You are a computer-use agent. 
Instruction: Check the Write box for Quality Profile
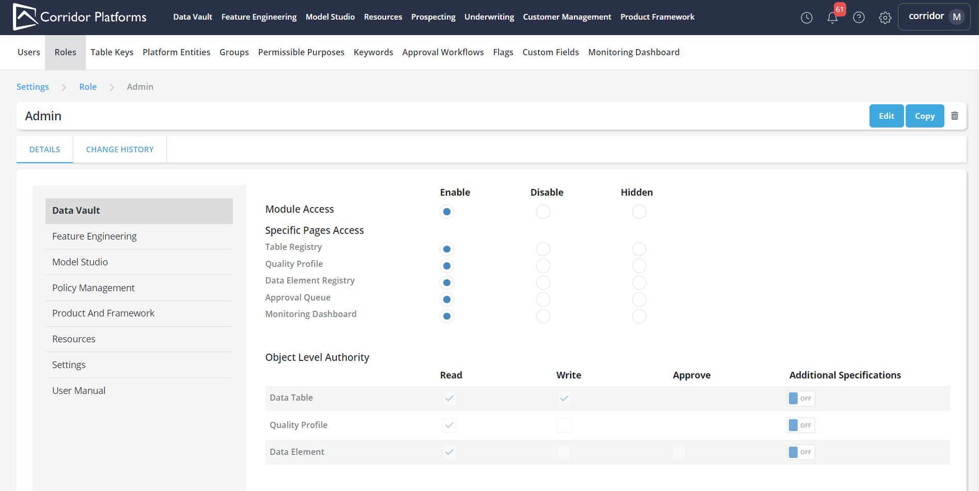(564, 425)
